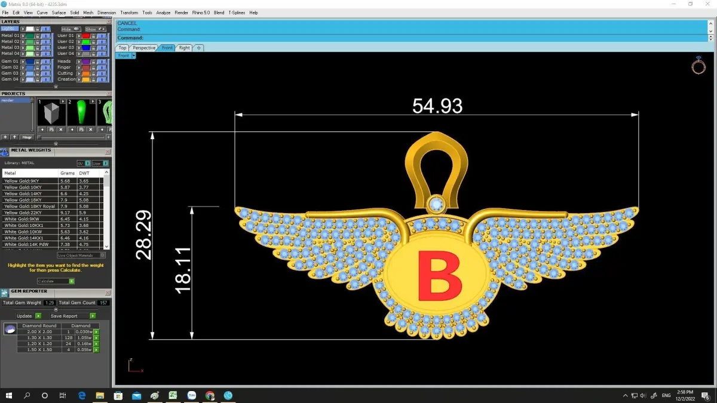Expand Gem 03 layer arrow
717x403 pixels.
pos(23,73)
